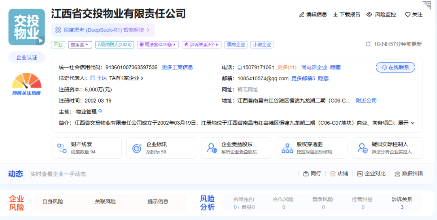This screenshot has height=220, width=437.
Task: Open 企业受益股东 card
Action: pyautogui.click(x=237, y=148)
